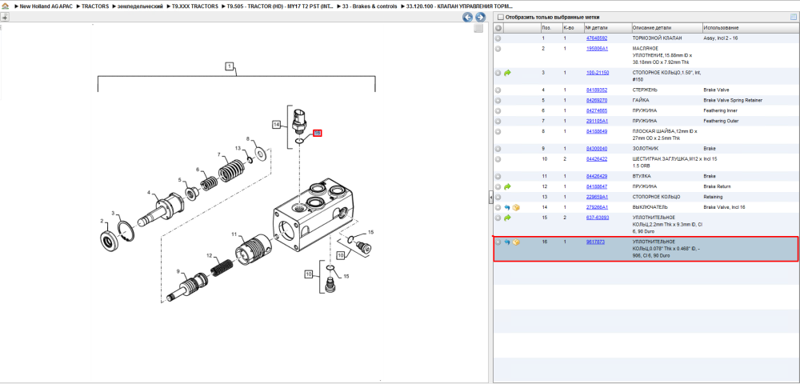
Task: Add part 84188649 using its plus icon
Action: [498, 131]
